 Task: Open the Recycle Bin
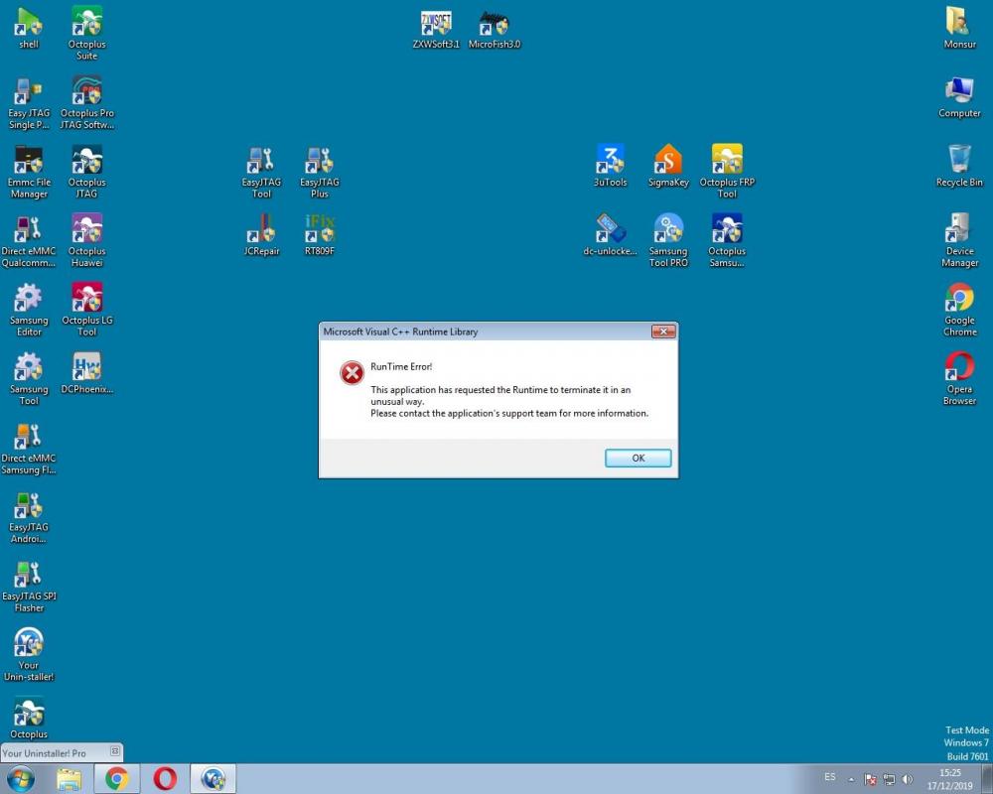959,162
